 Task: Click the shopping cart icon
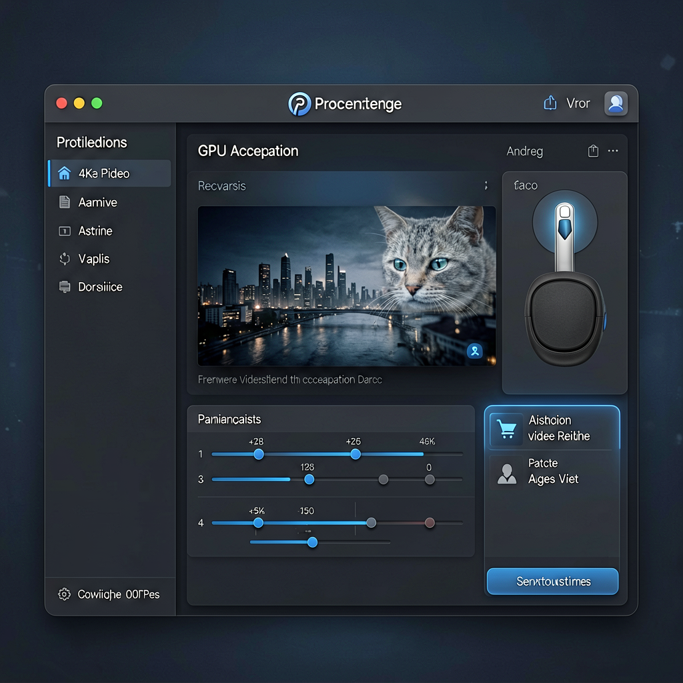pyautogui.click(x=506, y=429)
